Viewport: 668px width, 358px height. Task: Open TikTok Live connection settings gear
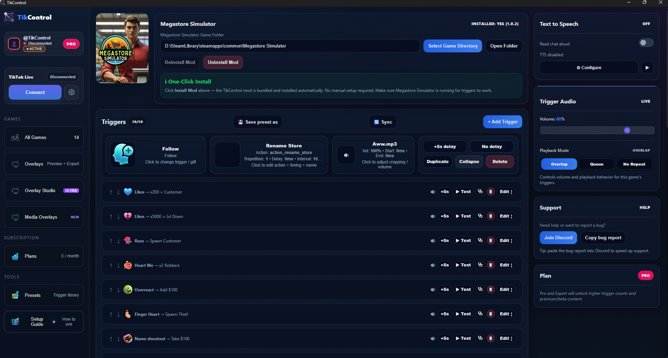tap(72, 92)
